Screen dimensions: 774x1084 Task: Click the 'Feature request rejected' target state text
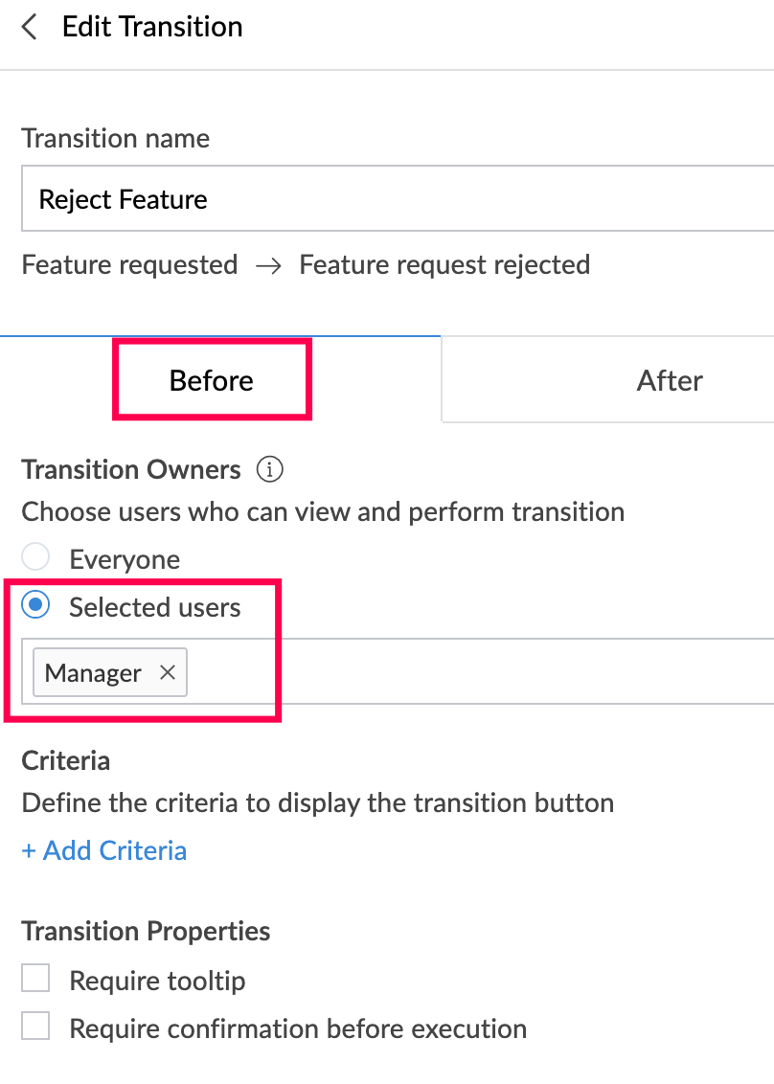click(x=444, y=264)
